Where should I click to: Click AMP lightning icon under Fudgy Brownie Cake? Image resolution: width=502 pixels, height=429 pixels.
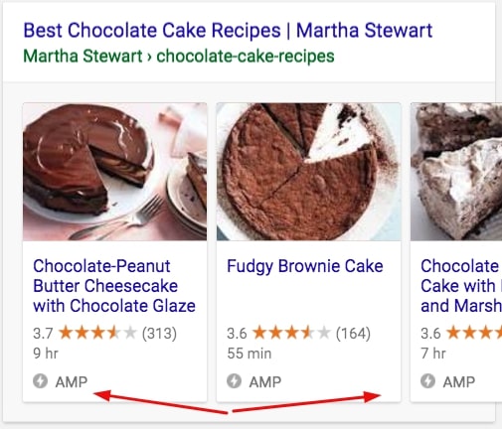coord(234,381)
